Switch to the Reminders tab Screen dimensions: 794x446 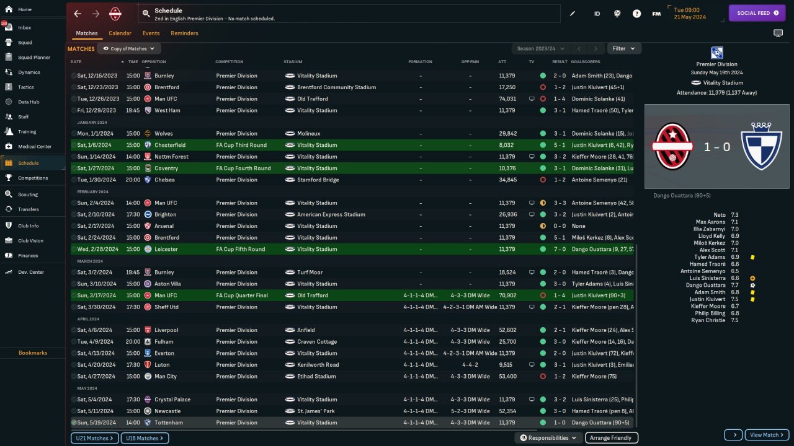184,33
